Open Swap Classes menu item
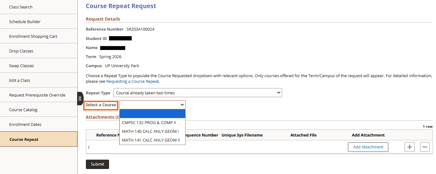The height and width of the screenshot is (174, 436). click(21, 66)
